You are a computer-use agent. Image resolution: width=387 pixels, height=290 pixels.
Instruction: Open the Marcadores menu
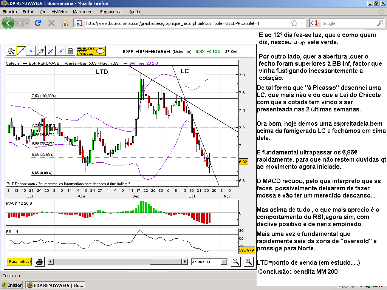[84, 12]
